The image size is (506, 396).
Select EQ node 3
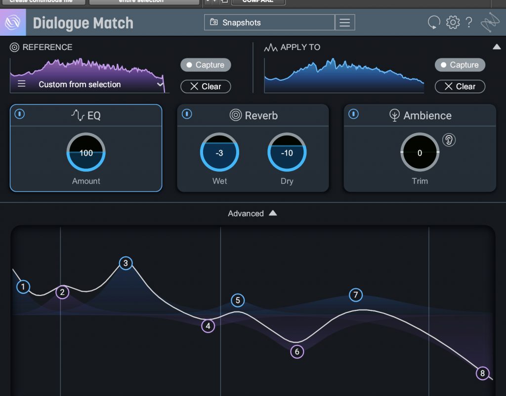[126, 263]
